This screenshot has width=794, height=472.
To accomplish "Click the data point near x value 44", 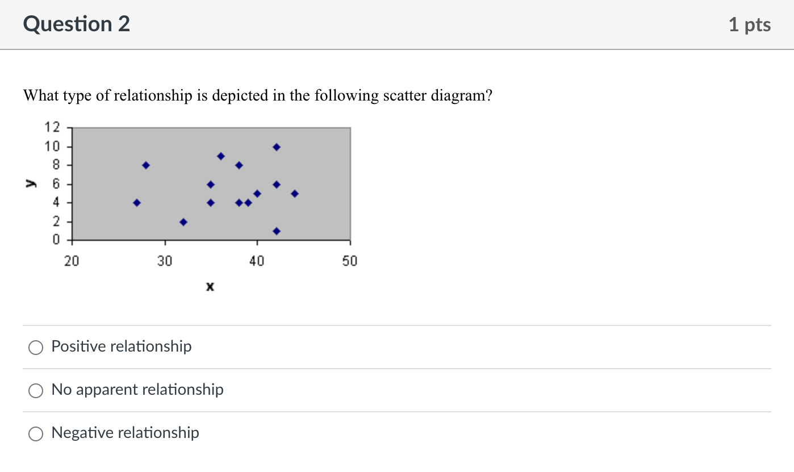I will click(x=294, y=193).
